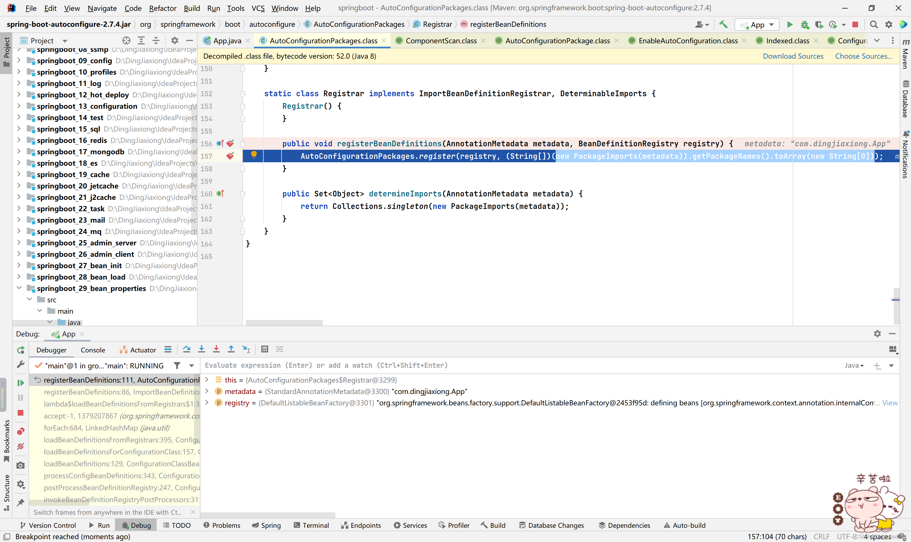Toggle breakpoint on line 157
This screenshot has height=542, width=911.
[230, 156]
